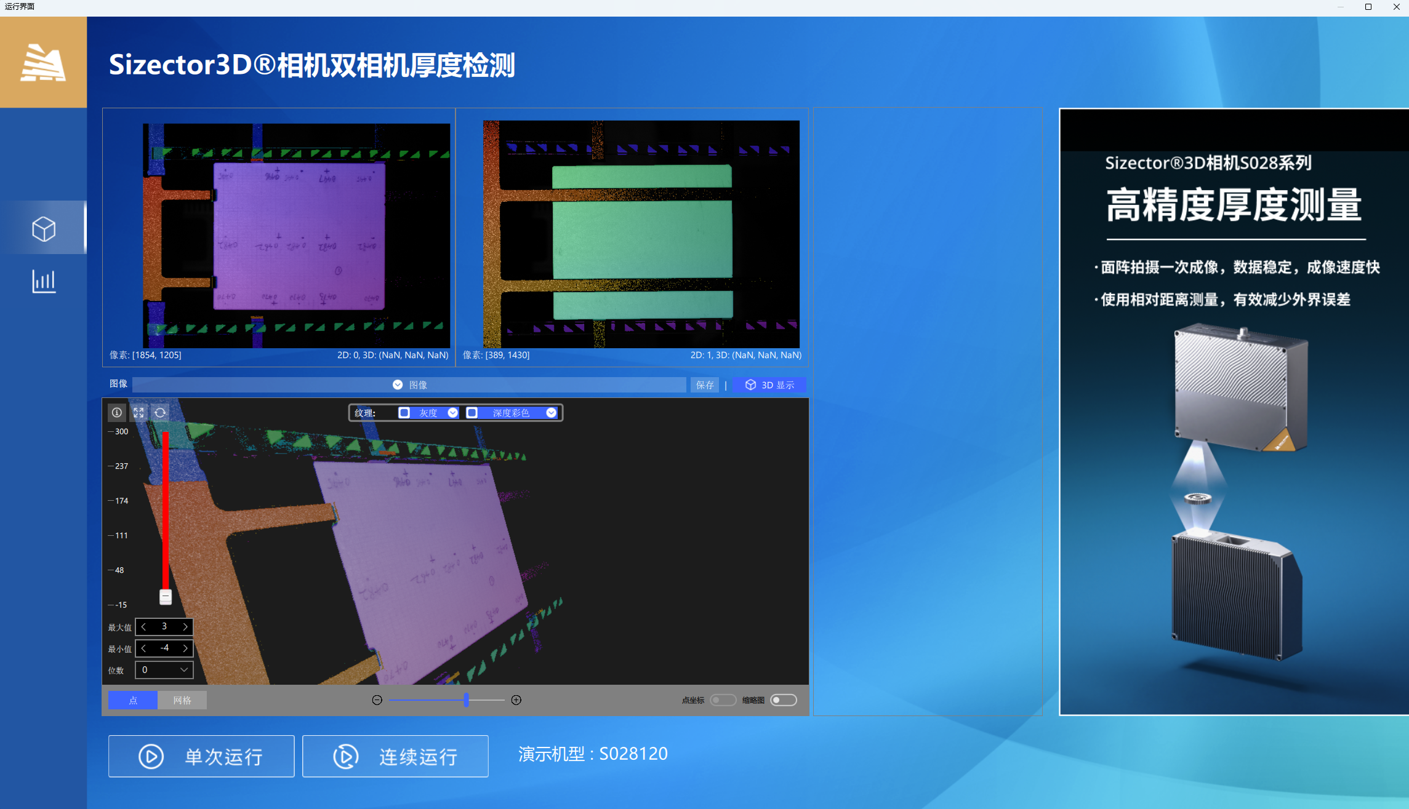Click the 最小值 value field showing -4
The width and height of the screenshot is (1409, 809).
[164, 648]
